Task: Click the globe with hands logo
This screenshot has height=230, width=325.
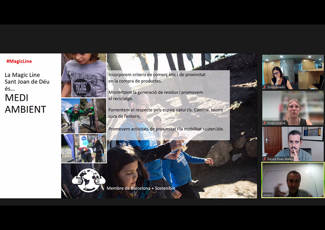Action: 89,181
